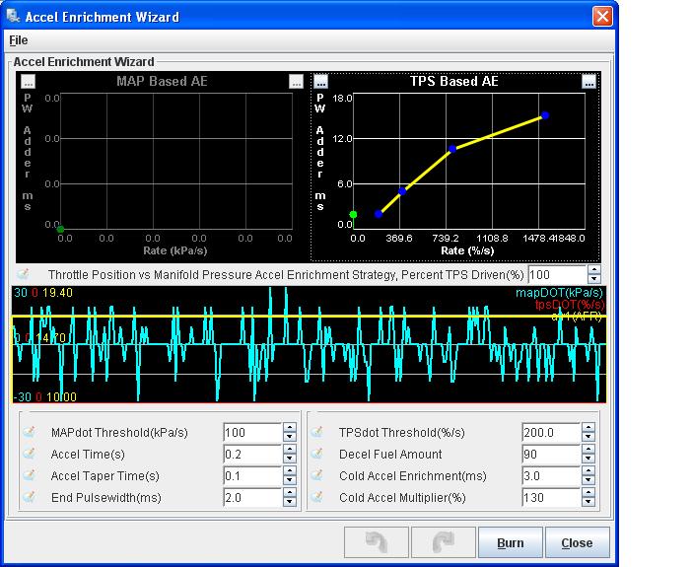Image resolution: width=692 pixels, height=567 pixels.
Task: Increase the Accel Time value by one step
Action: (289, 450)
